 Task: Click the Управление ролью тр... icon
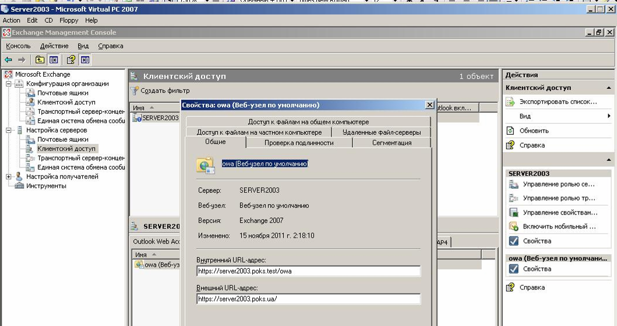[x=513, y=198]
